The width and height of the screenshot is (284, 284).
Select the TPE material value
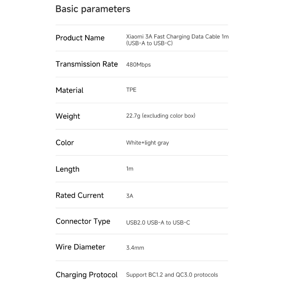pyautogui.click(x=131, y=90)
